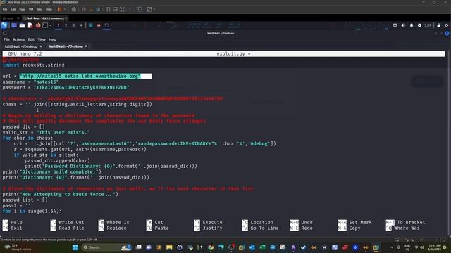Click the Write Out shortcut label in nano
The width and height of the screenshot is (451, 253).
point(71,222)
